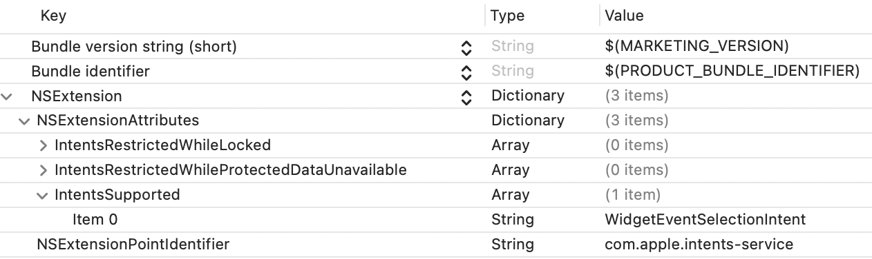The width and height of the screenshot is (872, 259).
Task: Collapse the NSExtension dictionary
Action: 8,96
